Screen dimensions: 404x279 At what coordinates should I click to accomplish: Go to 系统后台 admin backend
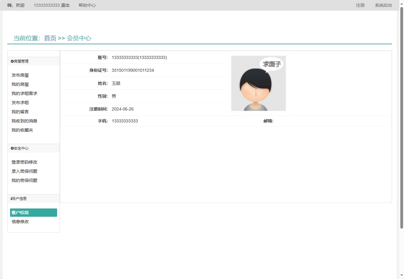point(383,5)
